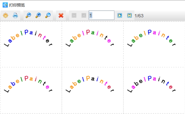Select the label in bottom row, right column
Viewport: 185px width, 114px height.
click(x=152, y=85)
